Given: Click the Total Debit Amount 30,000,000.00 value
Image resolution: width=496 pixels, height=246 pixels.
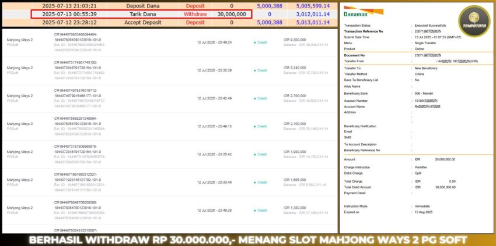Looking at the screenshot, I should coord(445,187).
